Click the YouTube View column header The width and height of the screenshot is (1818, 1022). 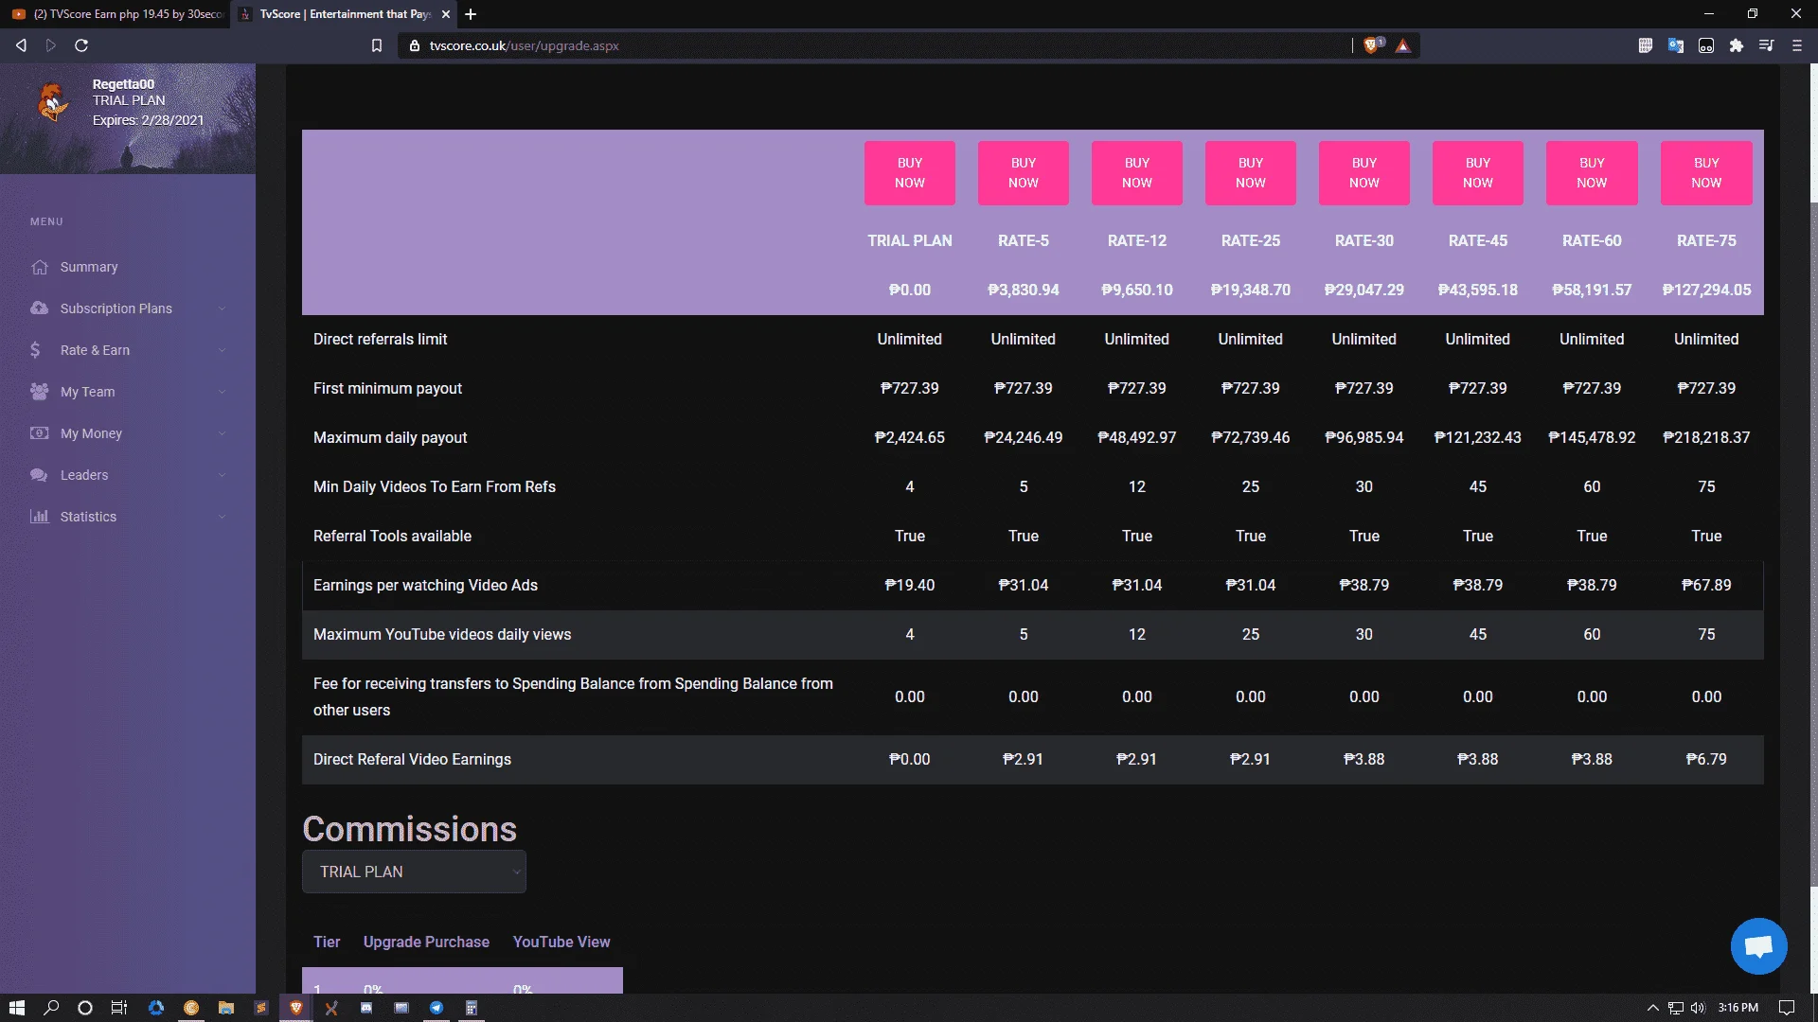click(x=561, y=943)
